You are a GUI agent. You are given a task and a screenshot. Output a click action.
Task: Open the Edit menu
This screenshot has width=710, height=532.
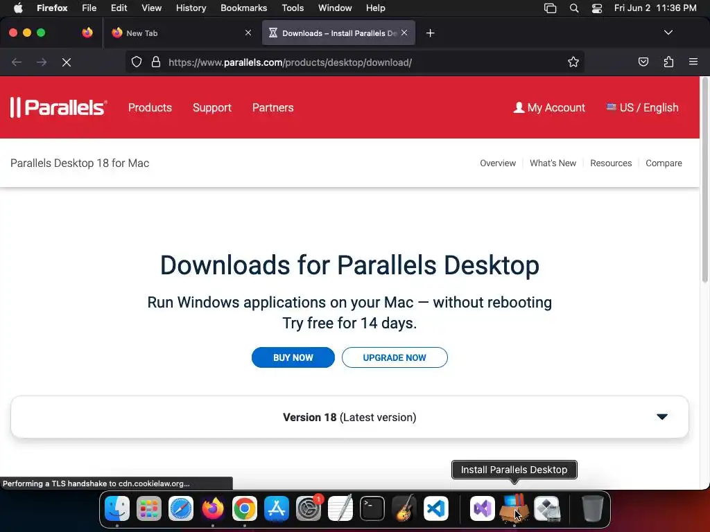[x=119, y=8]
